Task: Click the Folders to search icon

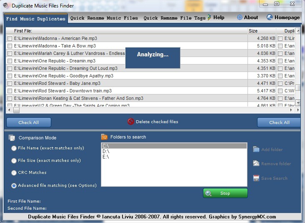Action: [x=104, y=137]
